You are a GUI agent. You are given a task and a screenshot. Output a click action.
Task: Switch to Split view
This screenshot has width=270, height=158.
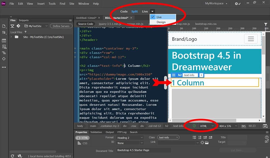[x=134, y=12]
